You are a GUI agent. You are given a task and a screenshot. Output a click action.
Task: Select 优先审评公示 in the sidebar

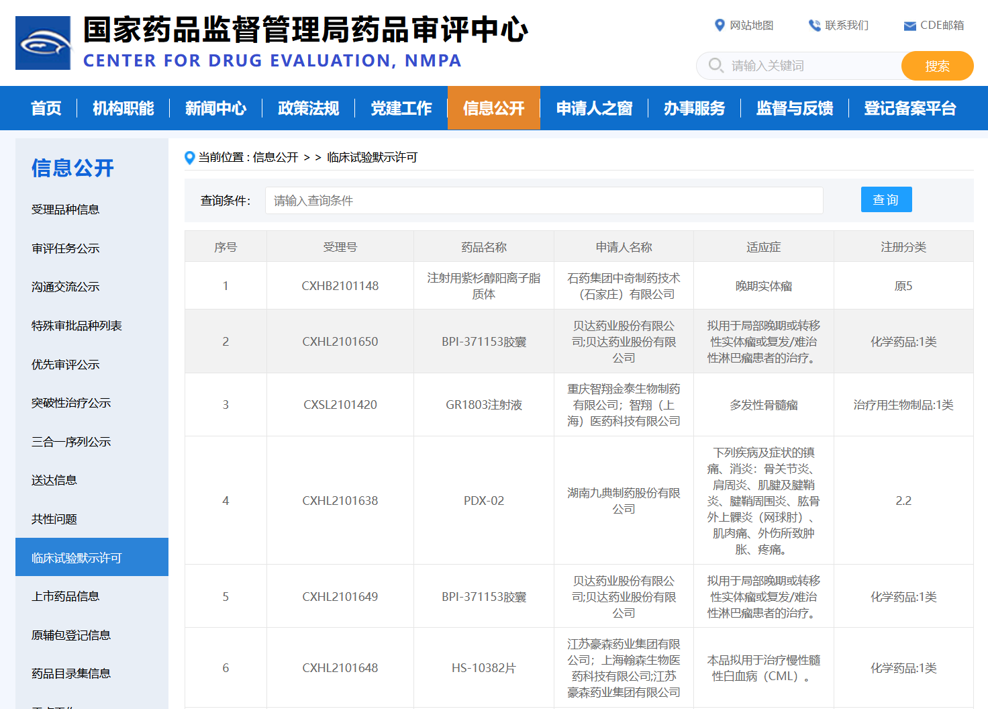coord(65,365)
